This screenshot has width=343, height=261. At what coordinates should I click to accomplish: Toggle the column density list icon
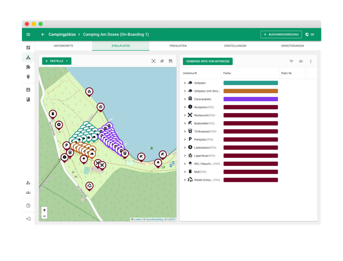click(x=301, y=61)
